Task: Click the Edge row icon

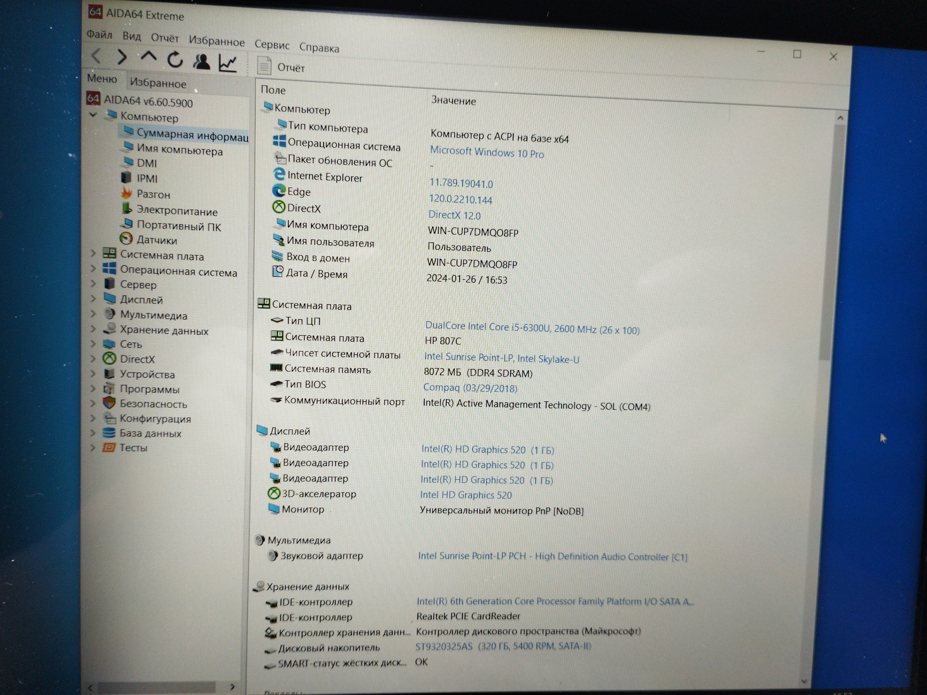Action: [x=279, y=191]
